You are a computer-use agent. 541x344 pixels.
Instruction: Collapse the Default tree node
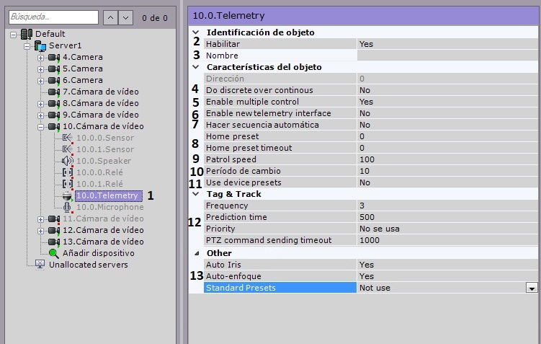click(x=14, y=35)
